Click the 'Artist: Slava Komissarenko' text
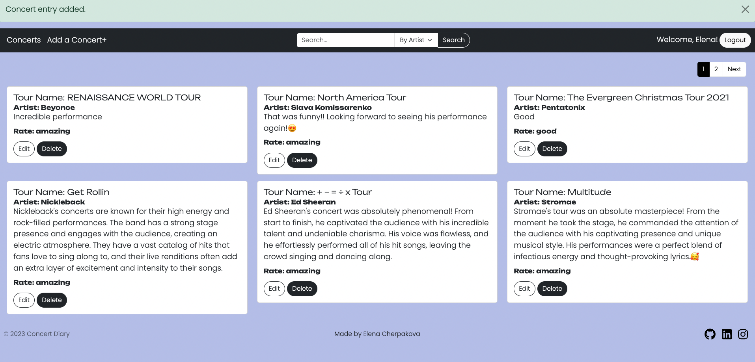The width and height of the screenshot is (755, 362). tap(317, 108)
